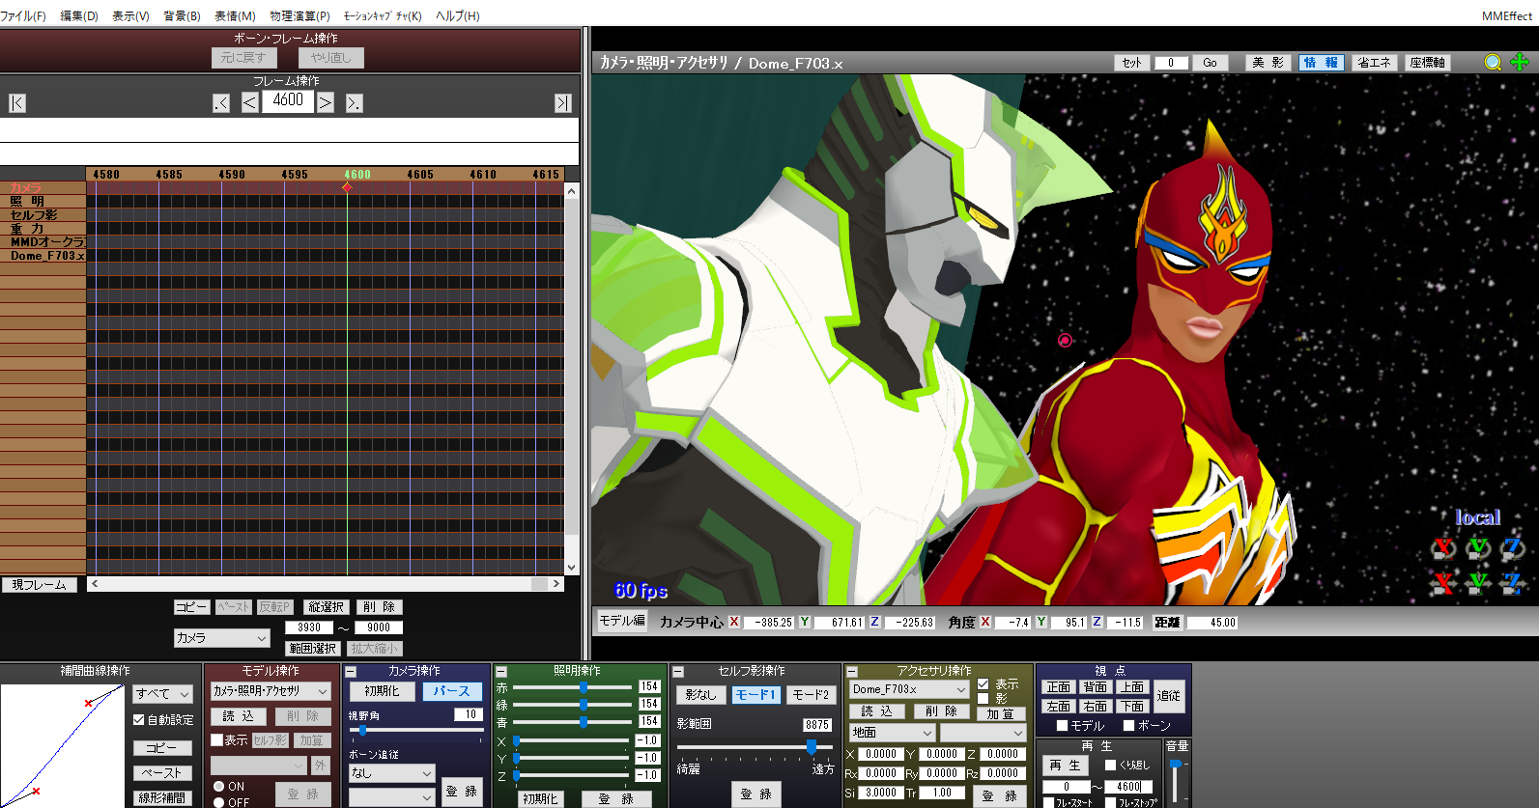Open the empty dropdown beside 地面
The image size is (1539, 808).
click(983, 733)
